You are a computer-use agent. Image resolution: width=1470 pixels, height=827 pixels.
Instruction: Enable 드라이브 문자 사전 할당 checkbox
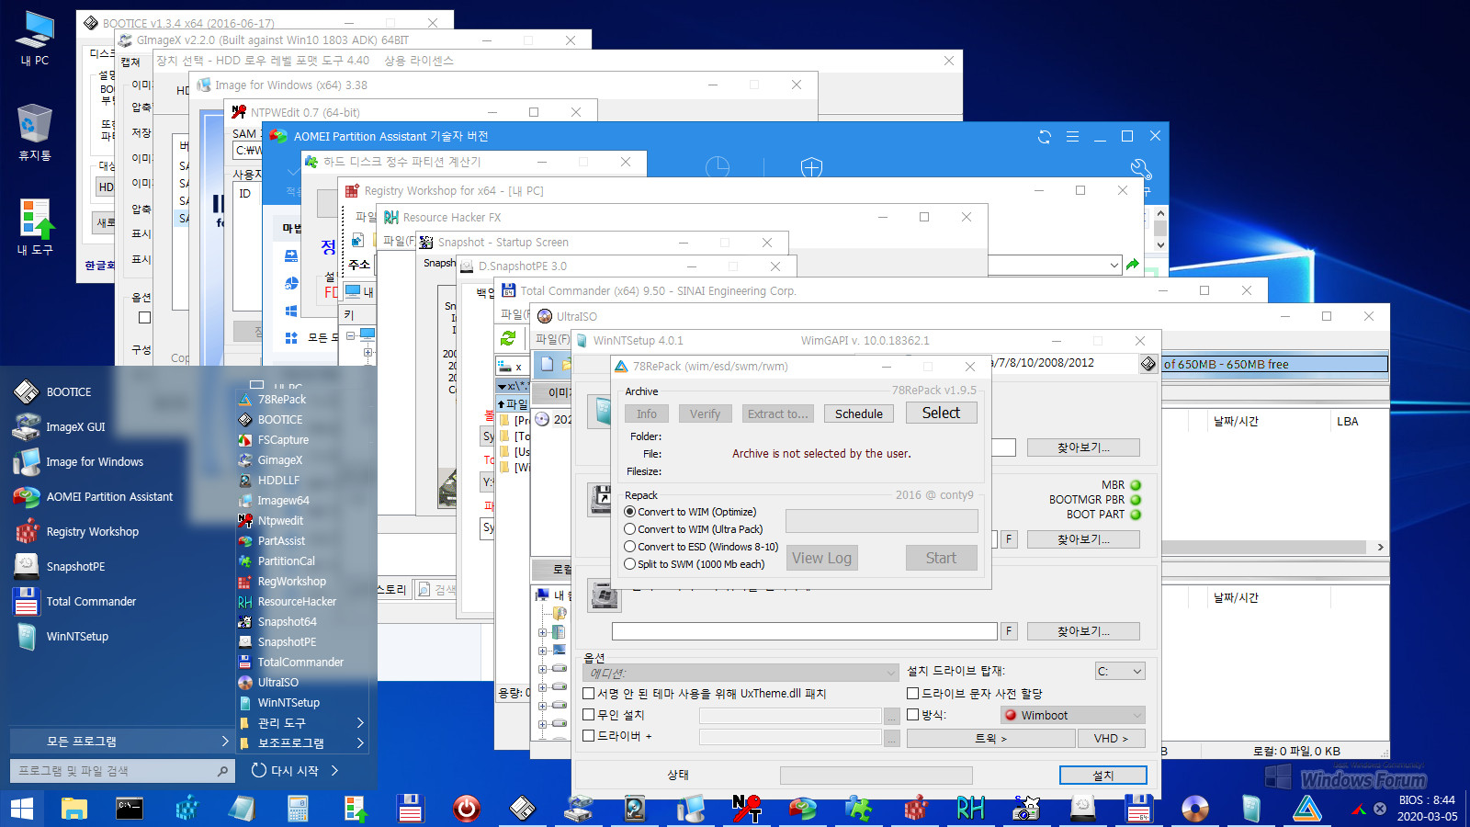[x=913, y=694]
